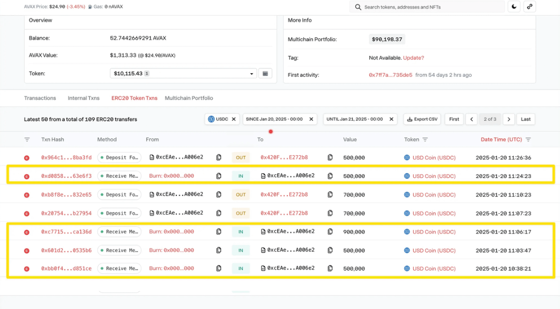Toggle dark mode moon icon
Screen dimensions: 560x309
(514, 7)
